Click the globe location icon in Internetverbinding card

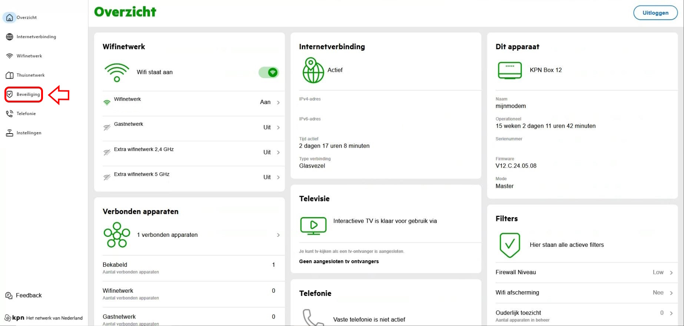[313, 70]
